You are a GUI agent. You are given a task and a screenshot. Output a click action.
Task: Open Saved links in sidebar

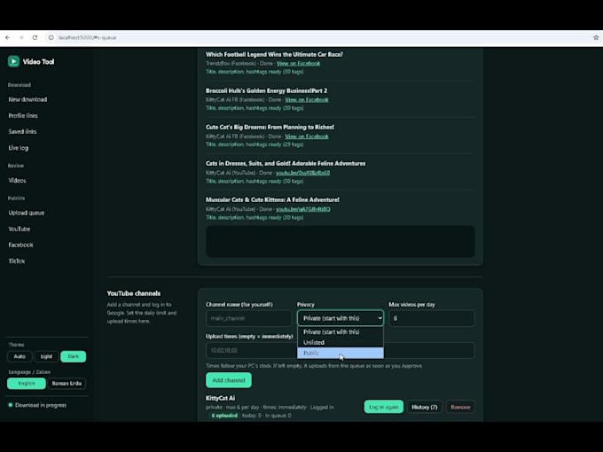(23, 132)
